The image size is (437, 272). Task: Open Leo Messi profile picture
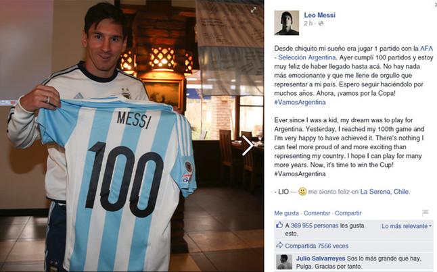[287, 23]
